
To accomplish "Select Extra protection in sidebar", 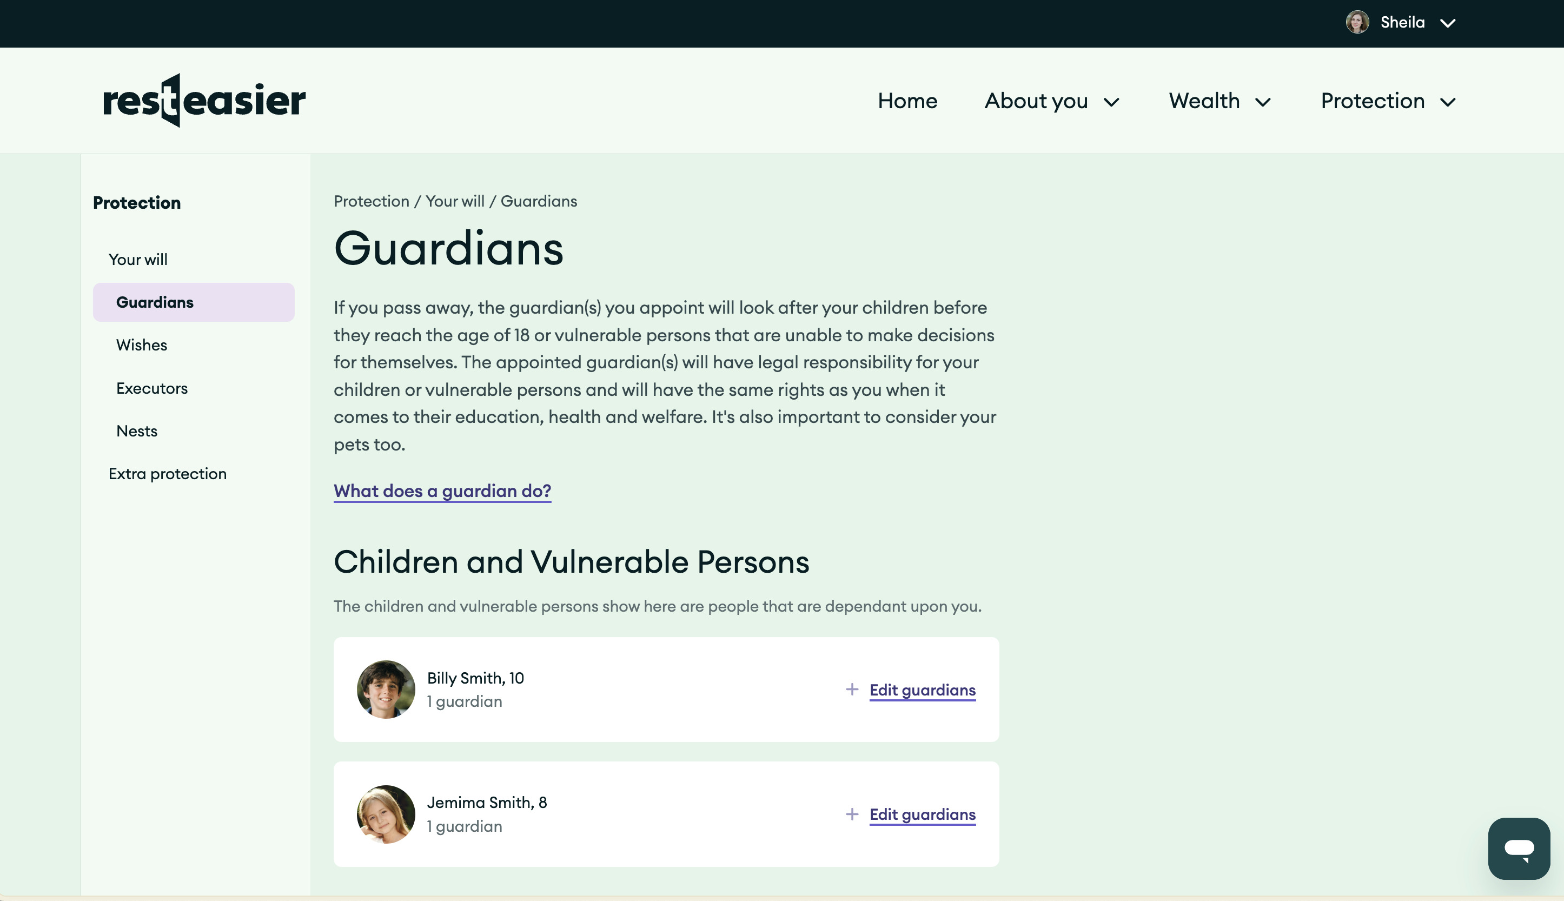I will [168, 473].
